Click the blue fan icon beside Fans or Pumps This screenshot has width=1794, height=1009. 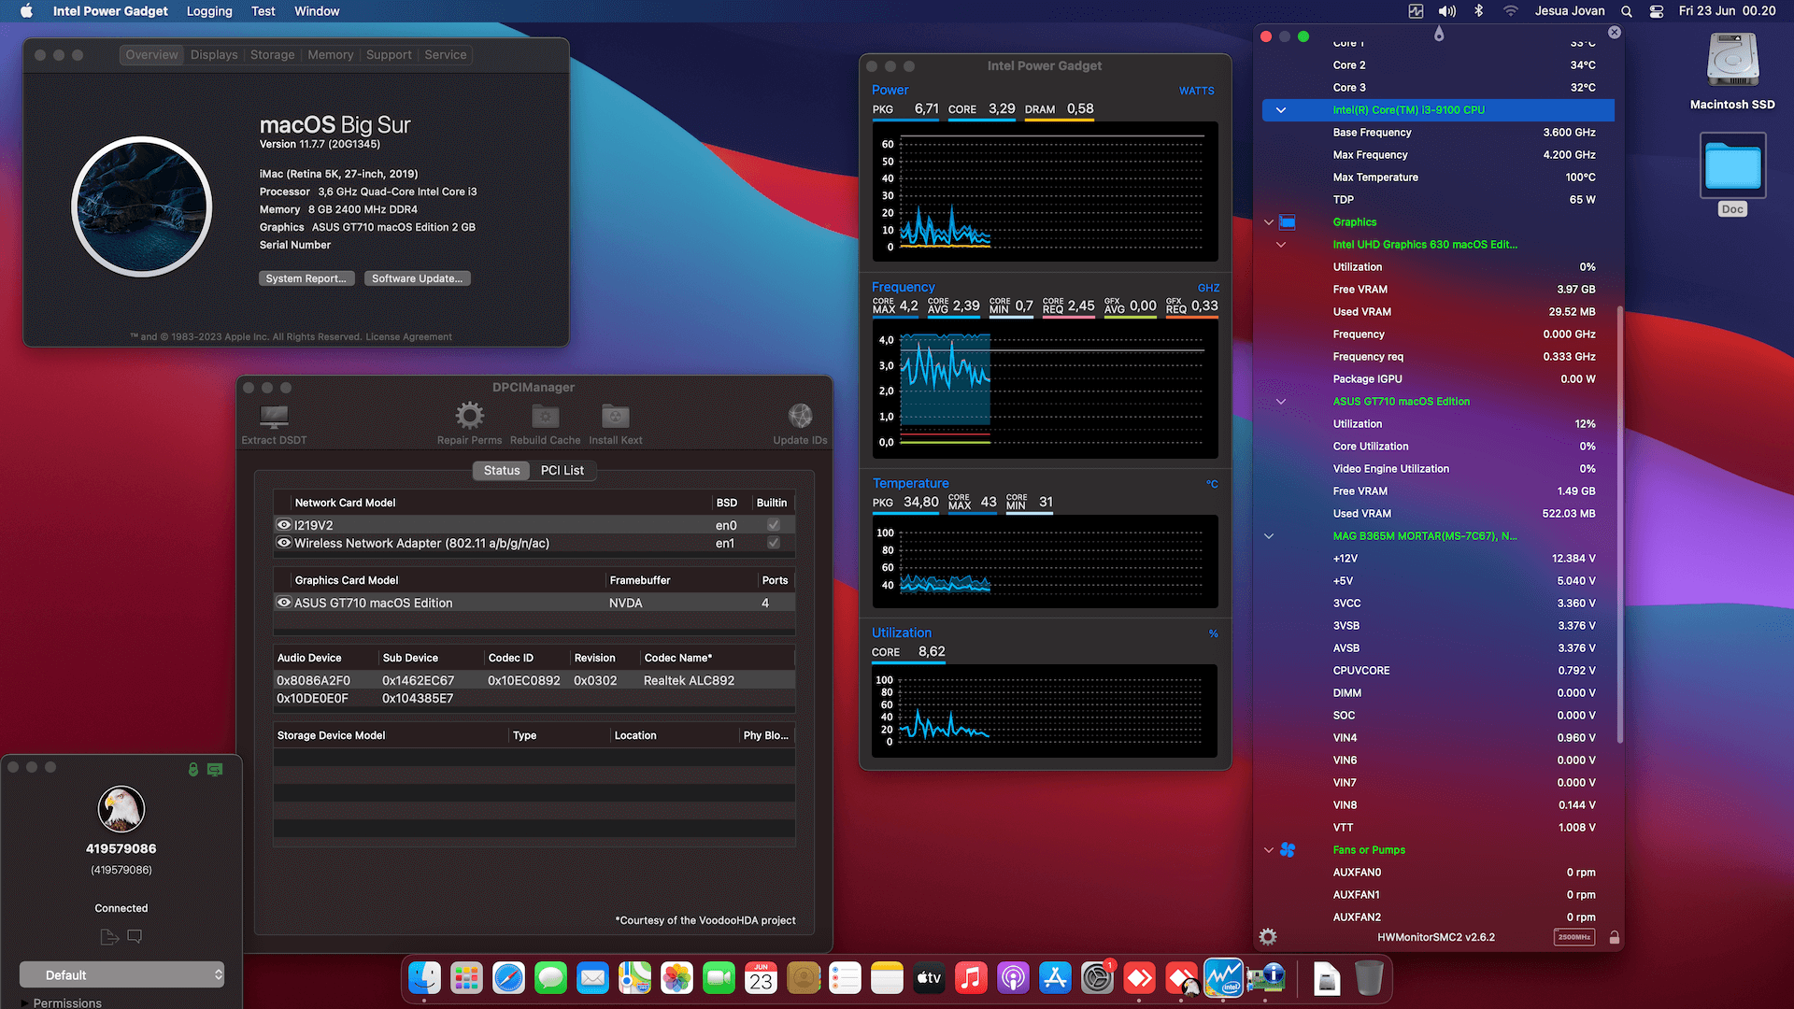1288,850
